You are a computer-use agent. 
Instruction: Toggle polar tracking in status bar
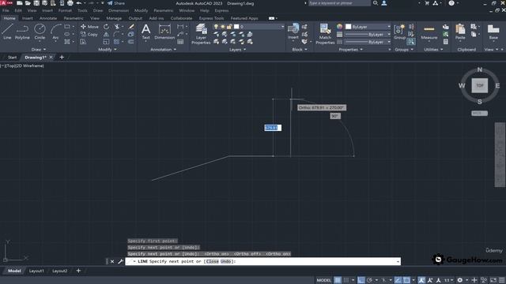[370, 280]
